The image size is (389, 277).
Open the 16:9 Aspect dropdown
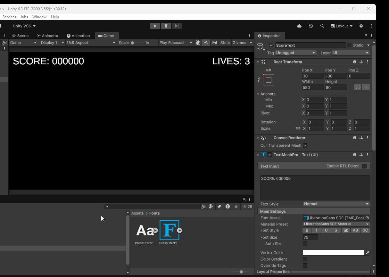(x=91, y=43)
